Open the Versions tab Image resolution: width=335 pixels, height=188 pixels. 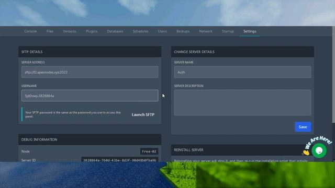pos(70,31)
